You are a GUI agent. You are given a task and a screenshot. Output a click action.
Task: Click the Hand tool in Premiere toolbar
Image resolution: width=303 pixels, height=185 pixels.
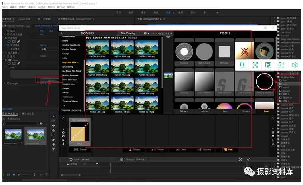(x=54, y=145)
